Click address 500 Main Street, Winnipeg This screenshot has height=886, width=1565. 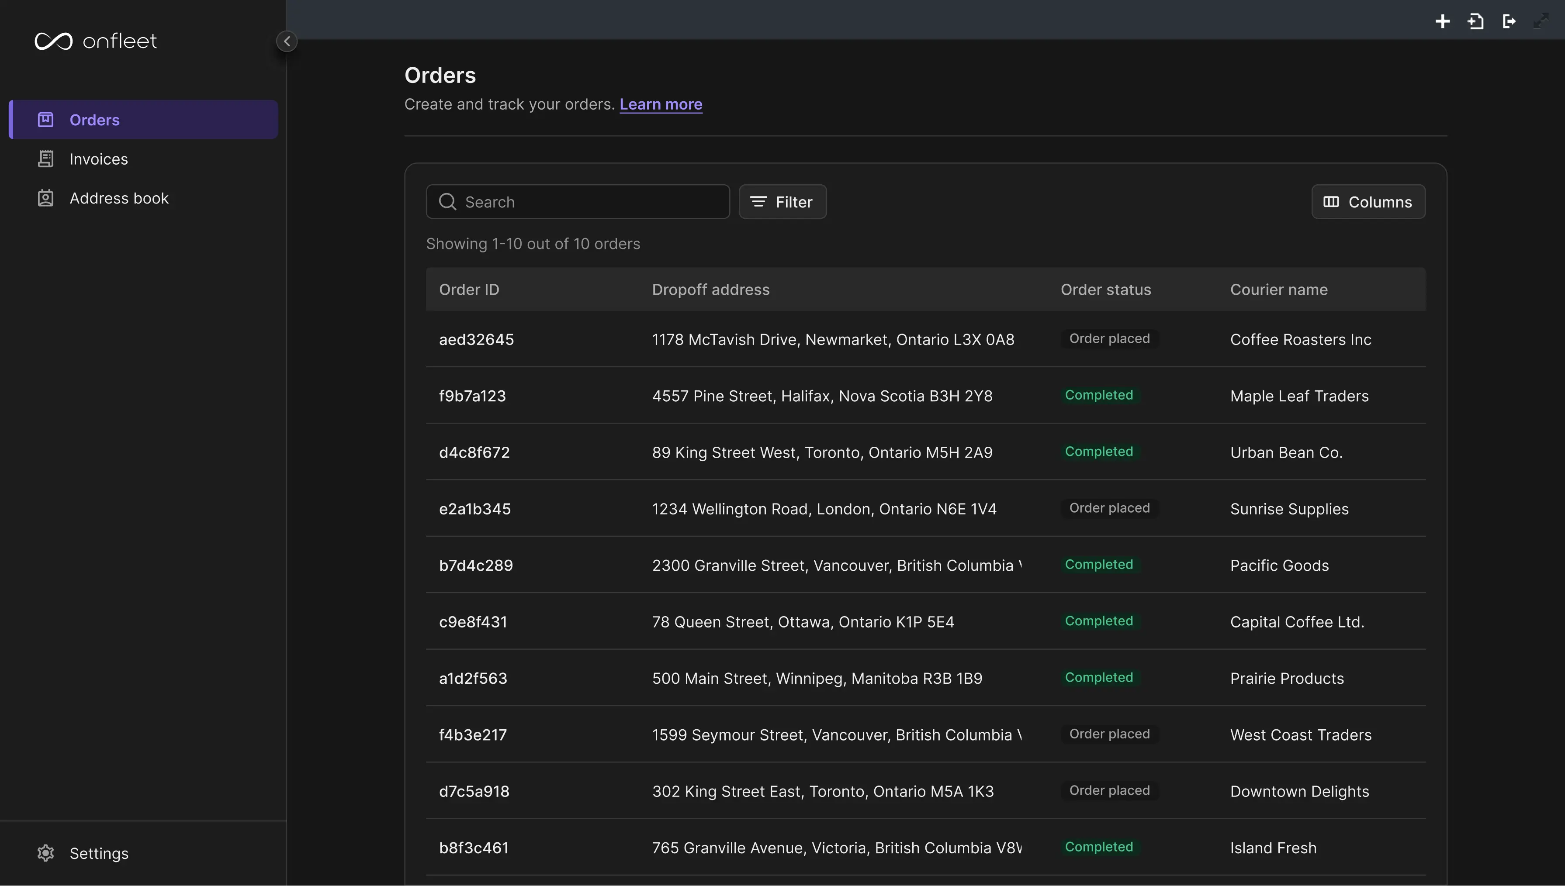point(817,679)
